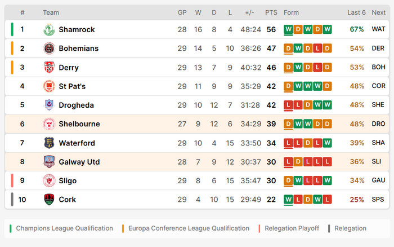Click Cork's next opponent SPS
The height and width of the screenshot is (247, 394).
click(x=378, y=200)
